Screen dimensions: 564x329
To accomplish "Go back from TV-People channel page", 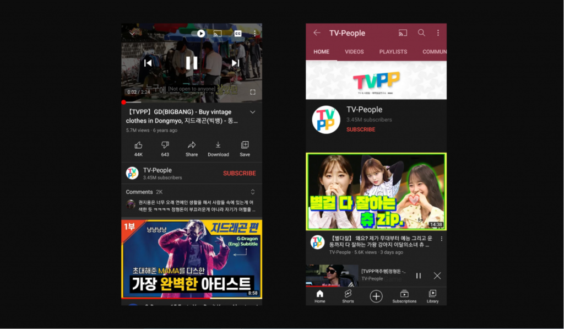I will [317, 33].
